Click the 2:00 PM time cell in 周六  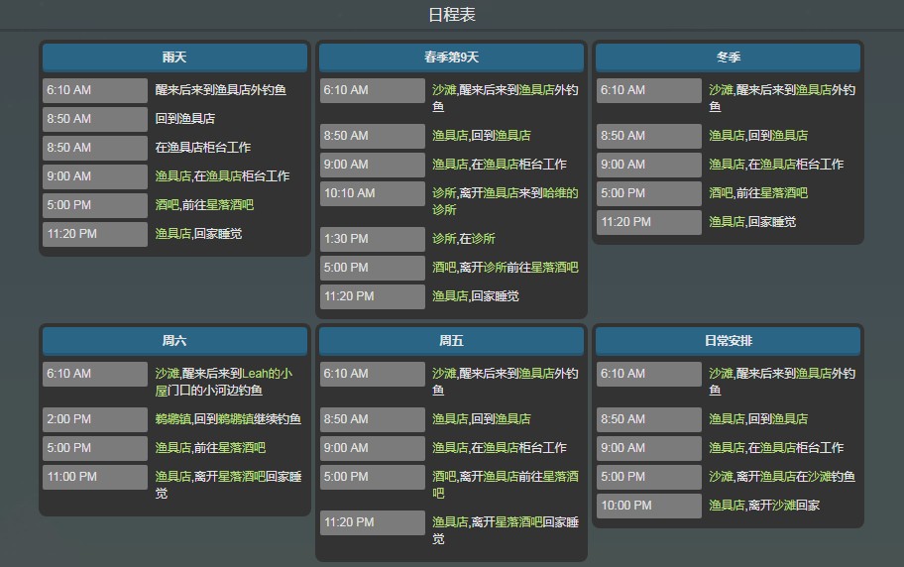tap(95, 419)
